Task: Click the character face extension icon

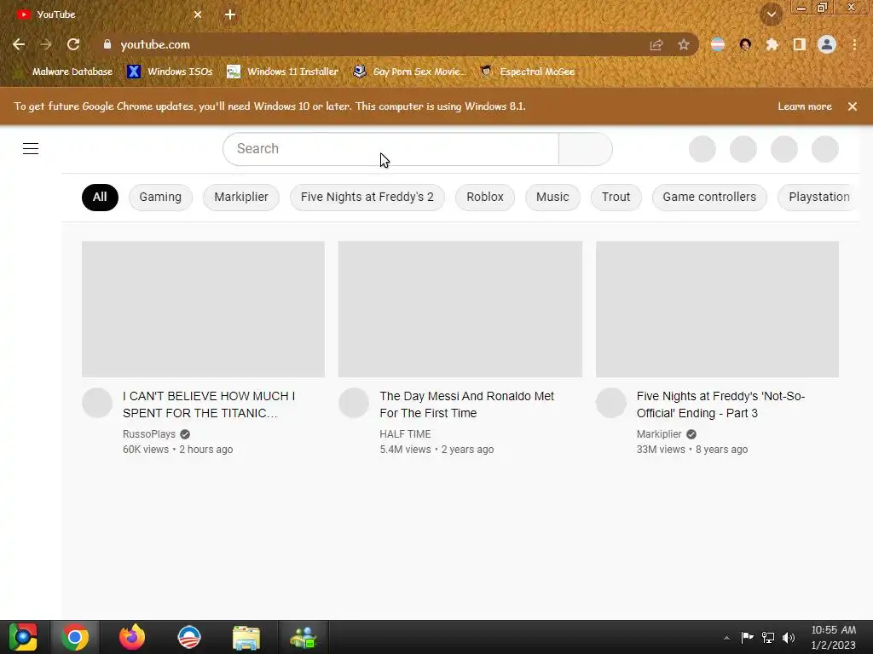Action: click(x=745, y=44)
